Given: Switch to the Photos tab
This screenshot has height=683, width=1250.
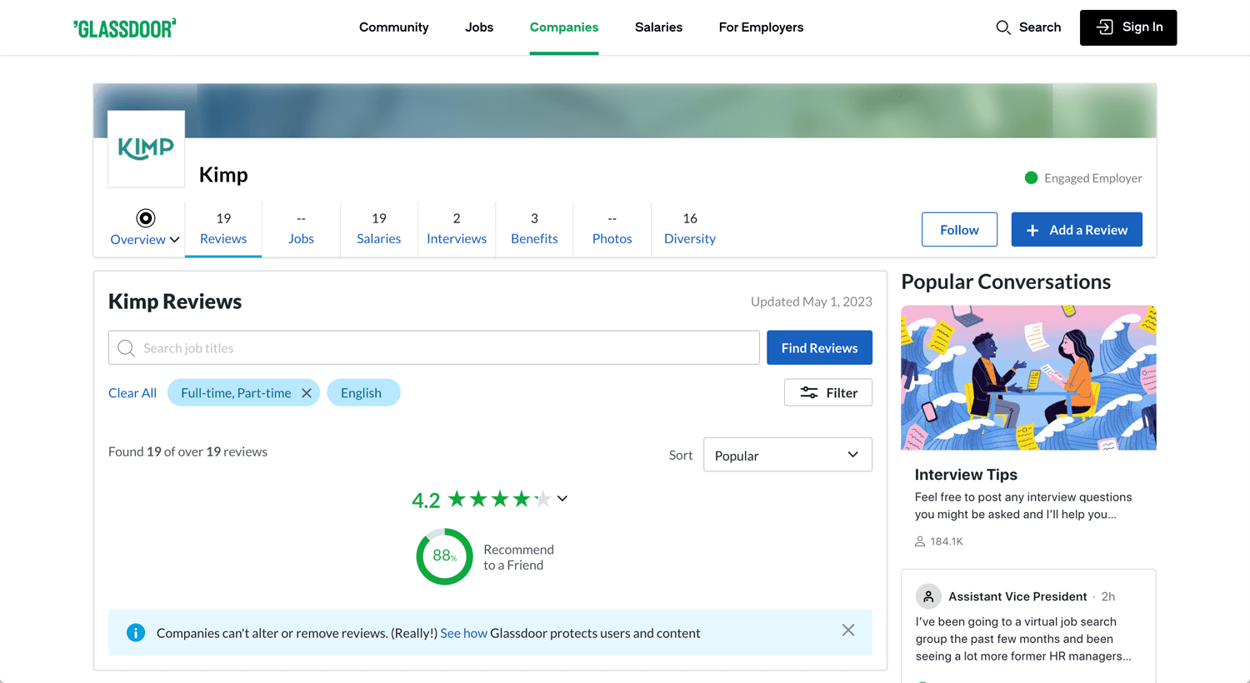Looking at the screenshot, I should coord(612,229).
